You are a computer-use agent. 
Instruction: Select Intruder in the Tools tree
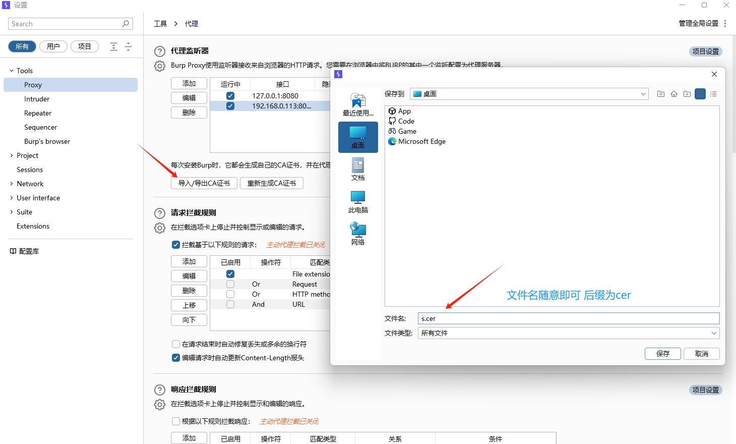pos(37,99)
